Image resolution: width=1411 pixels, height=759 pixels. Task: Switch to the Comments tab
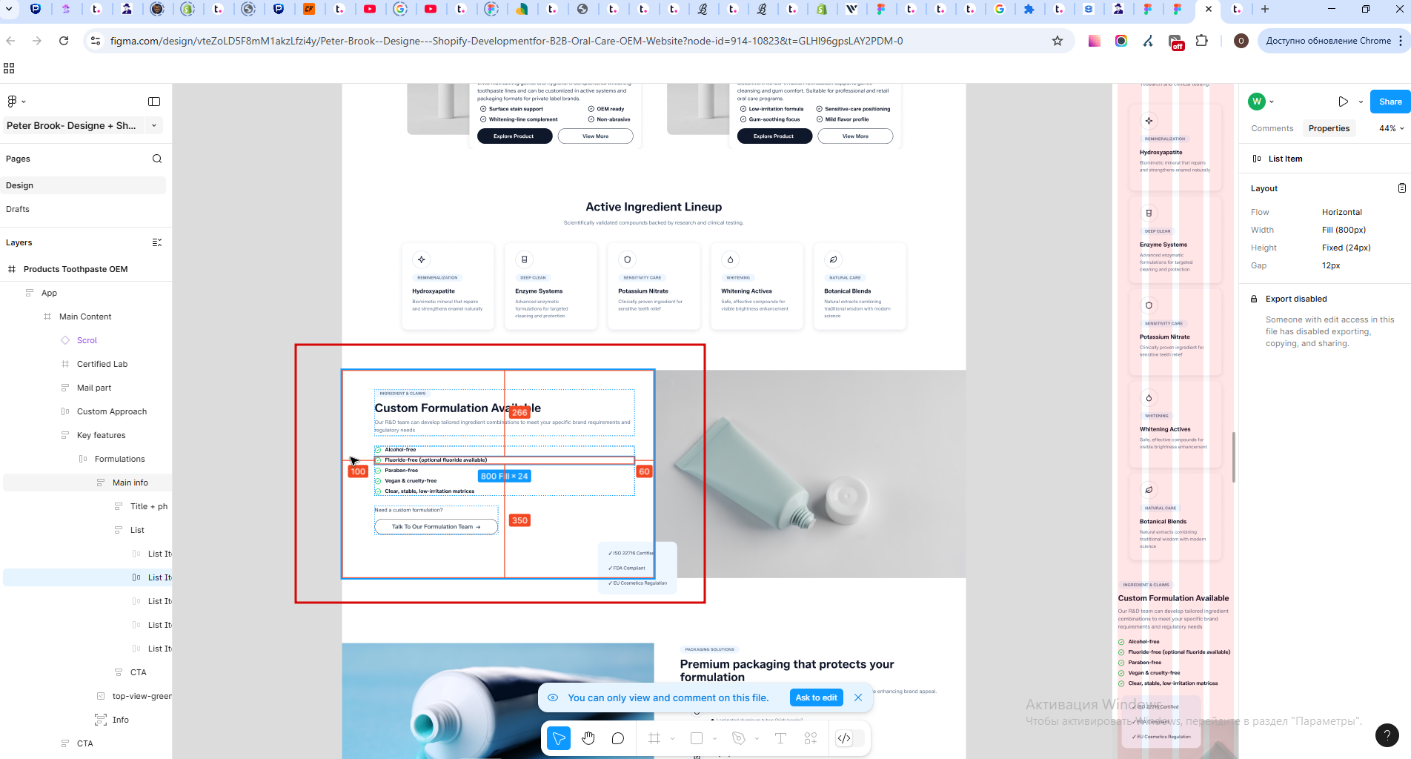coord(1272,128)
